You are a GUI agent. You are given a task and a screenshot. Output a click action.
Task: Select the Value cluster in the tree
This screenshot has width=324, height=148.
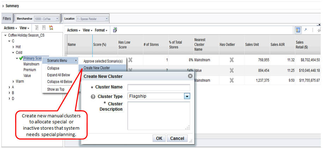tap(27, 76)
